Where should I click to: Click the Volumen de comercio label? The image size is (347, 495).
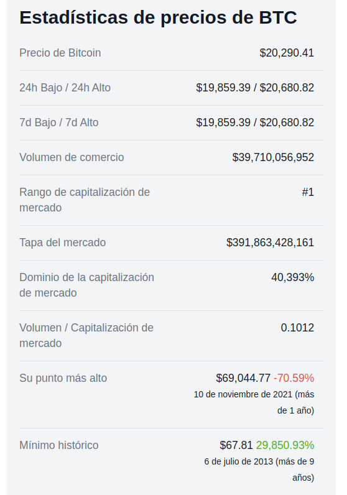coord(72,157)
